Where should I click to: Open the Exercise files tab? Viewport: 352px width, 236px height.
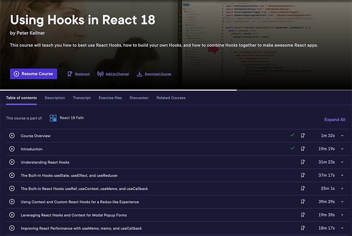pyautogui.click(x=110, y=98)
